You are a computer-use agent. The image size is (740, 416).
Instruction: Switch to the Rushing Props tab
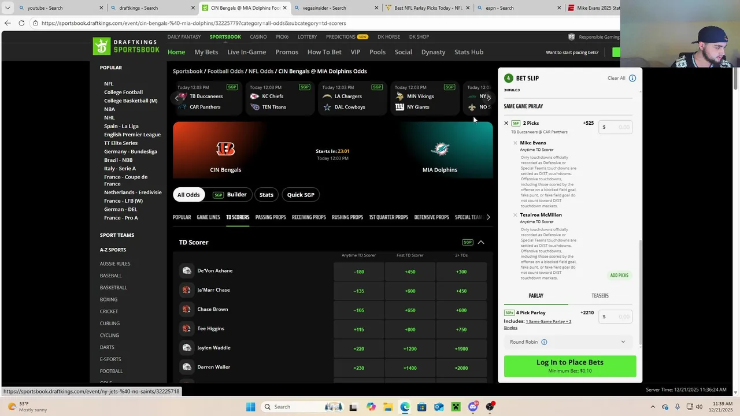347,217
